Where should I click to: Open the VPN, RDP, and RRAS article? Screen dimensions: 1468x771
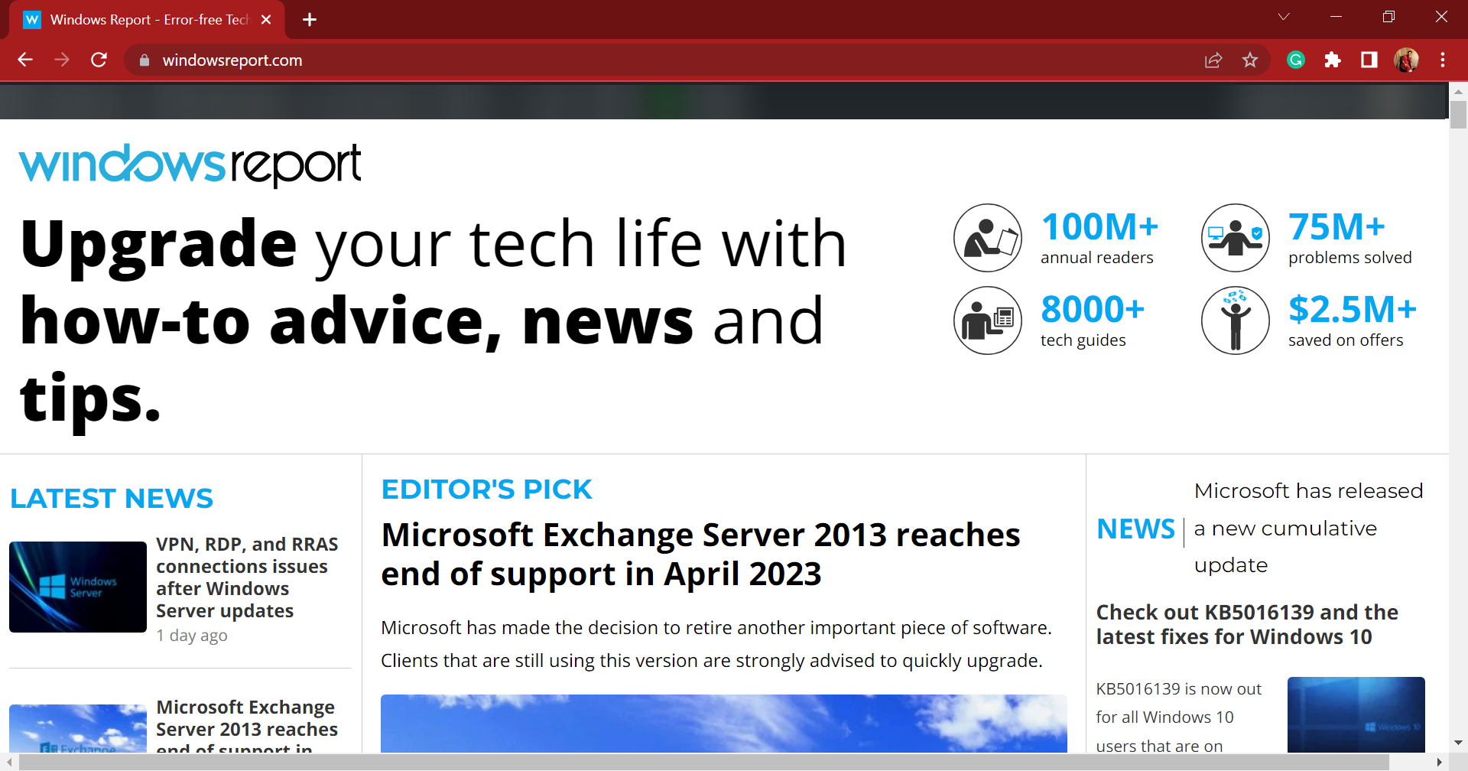pyautogui.click(x=247, y=577)
